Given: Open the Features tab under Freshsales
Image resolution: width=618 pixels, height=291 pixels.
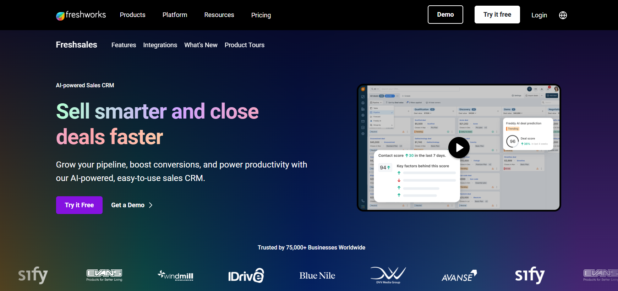Looking at the screenshot, I should coord(124,45).
